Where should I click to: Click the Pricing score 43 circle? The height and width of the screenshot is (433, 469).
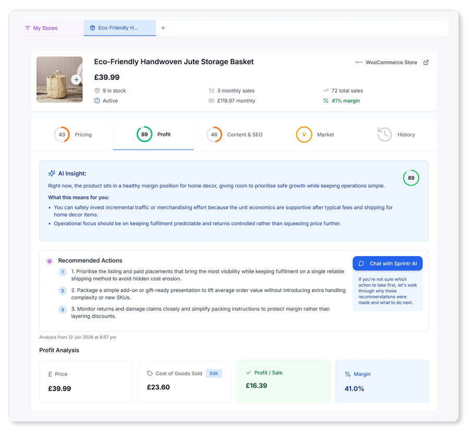pos(62,135)
